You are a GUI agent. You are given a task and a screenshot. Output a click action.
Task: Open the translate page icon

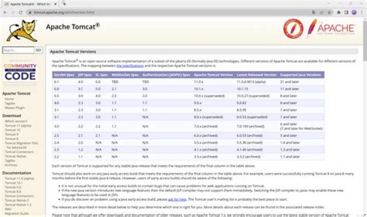pyautogui.click(x=313, y=12)
